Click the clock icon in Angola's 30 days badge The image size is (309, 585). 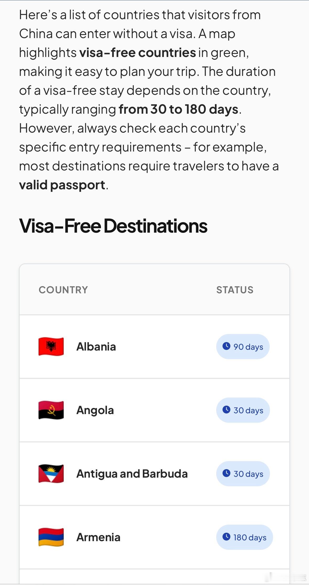(226, 410)
